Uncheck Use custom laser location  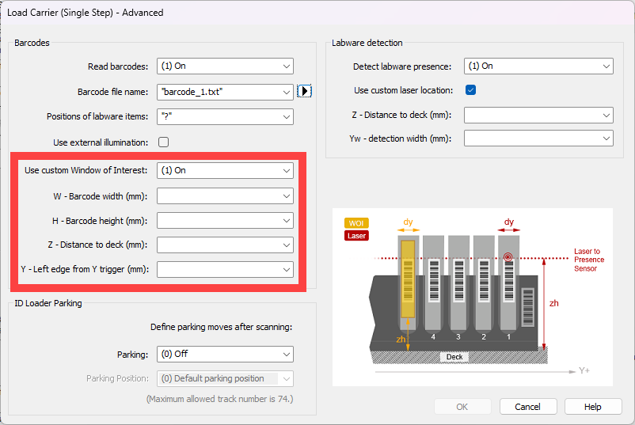click(x=470, y=90)
